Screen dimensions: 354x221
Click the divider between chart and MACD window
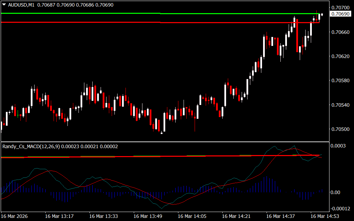(x=165, y=142)
